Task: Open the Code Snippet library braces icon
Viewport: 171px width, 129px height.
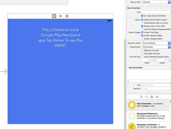Action: point(147,97)
